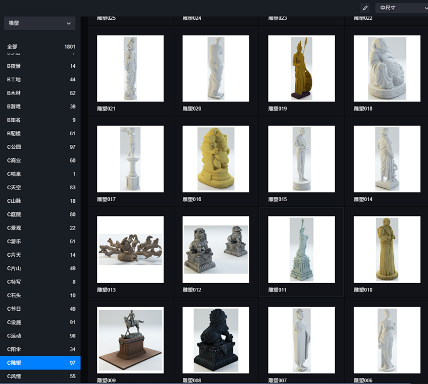This screenshot has height=384, width=428.
Task: Choose the B配楼 category
Action: (41, 134)
